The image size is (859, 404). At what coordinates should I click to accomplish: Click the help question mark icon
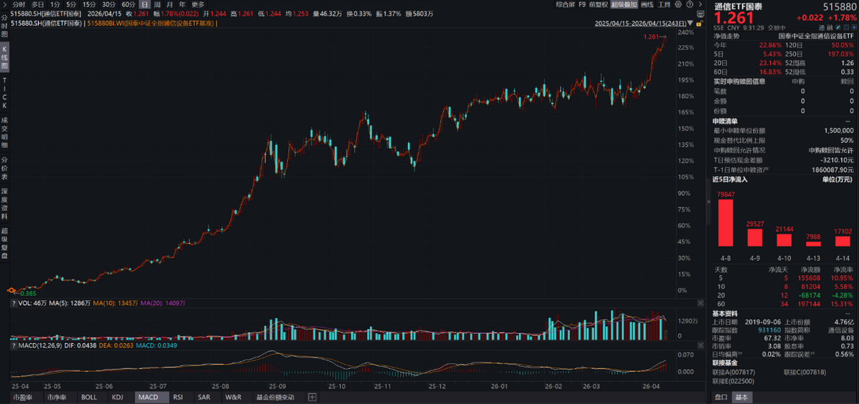[692, 4]
